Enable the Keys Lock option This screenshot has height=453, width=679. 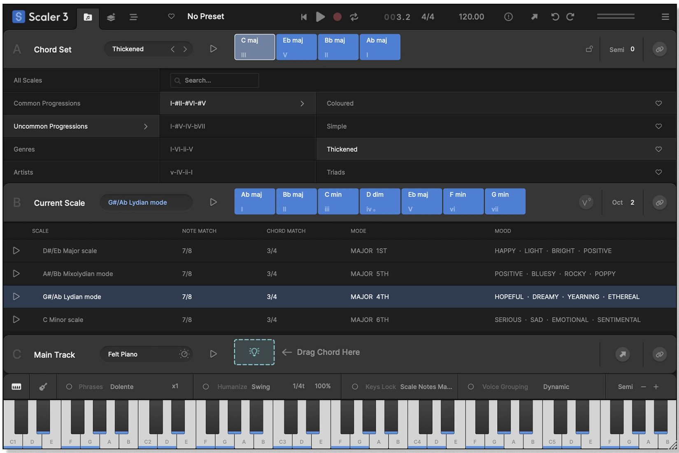(x=355, y=386)
